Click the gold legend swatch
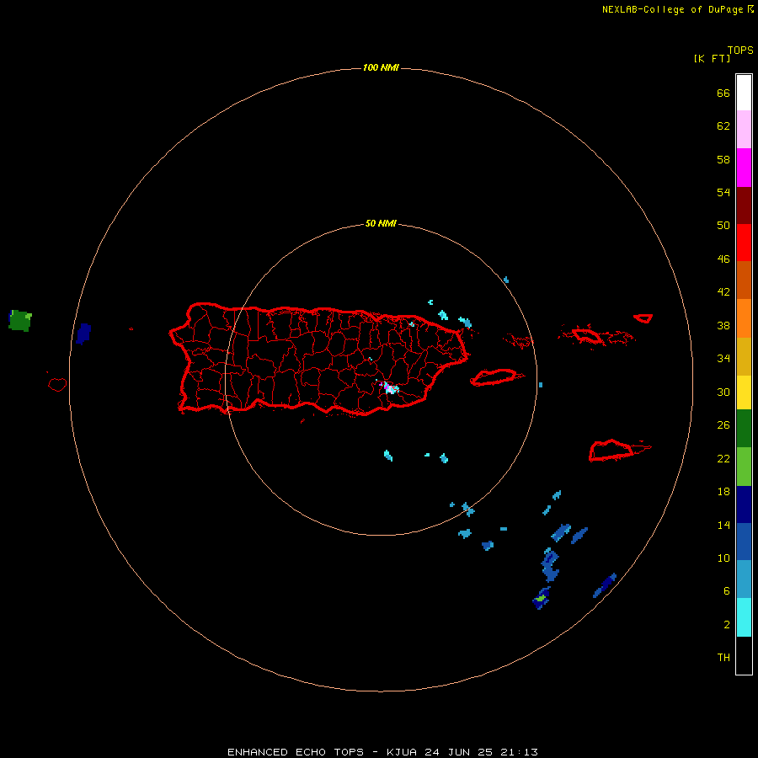The width and height of the screenshot is (758, 758). (x=744, y=356)
